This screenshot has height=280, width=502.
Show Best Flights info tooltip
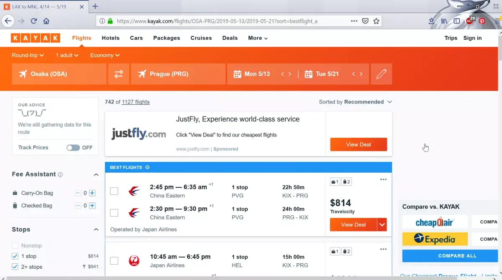point(147,167)
